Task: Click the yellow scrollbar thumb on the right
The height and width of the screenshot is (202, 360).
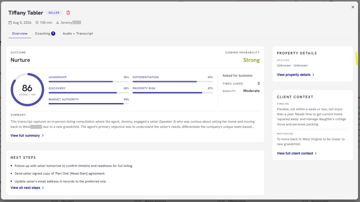Action: (x=356, y=59)
